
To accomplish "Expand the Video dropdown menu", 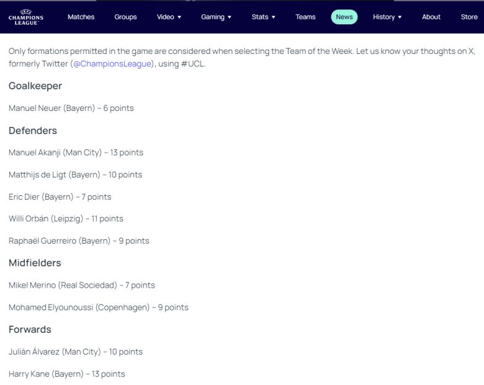I will point(169,17).
